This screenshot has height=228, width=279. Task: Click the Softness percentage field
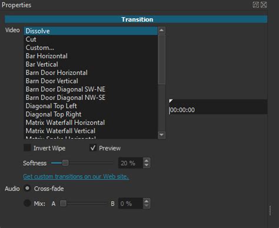click(130, 163)
